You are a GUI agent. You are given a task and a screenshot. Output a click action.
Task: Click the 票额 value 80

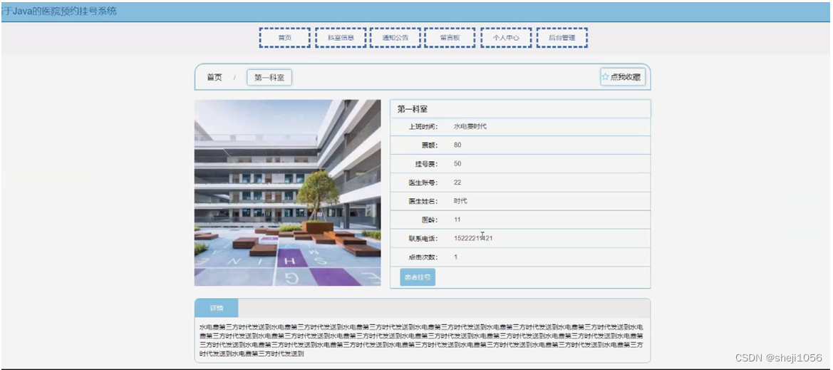point(457,145)
